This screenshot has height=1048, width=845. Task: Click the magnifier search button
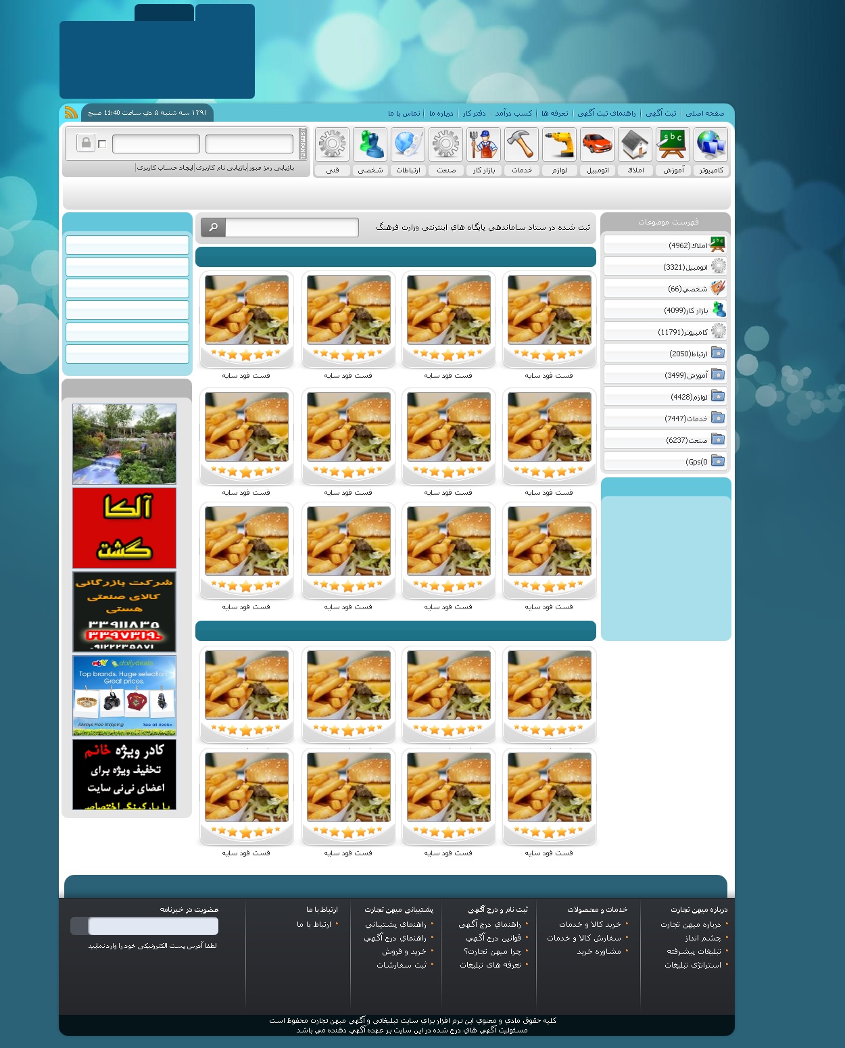tap(213, 227)
